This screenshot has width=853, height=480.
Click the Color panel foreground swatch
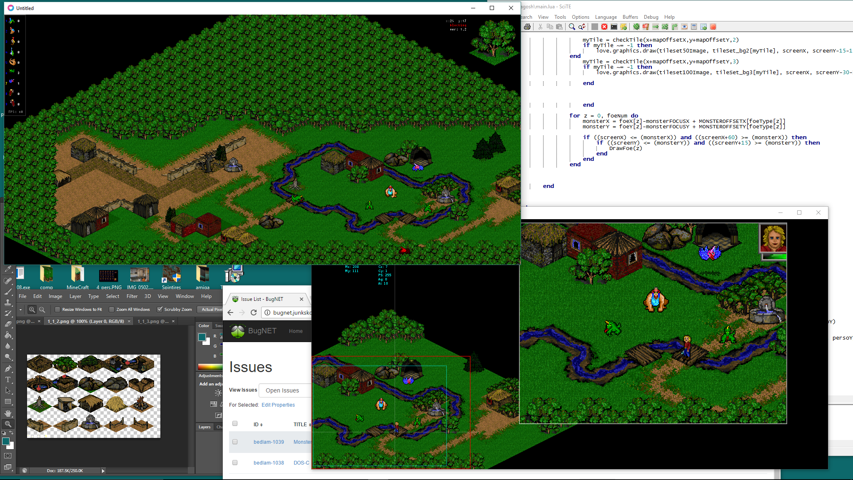pos(202,337)
